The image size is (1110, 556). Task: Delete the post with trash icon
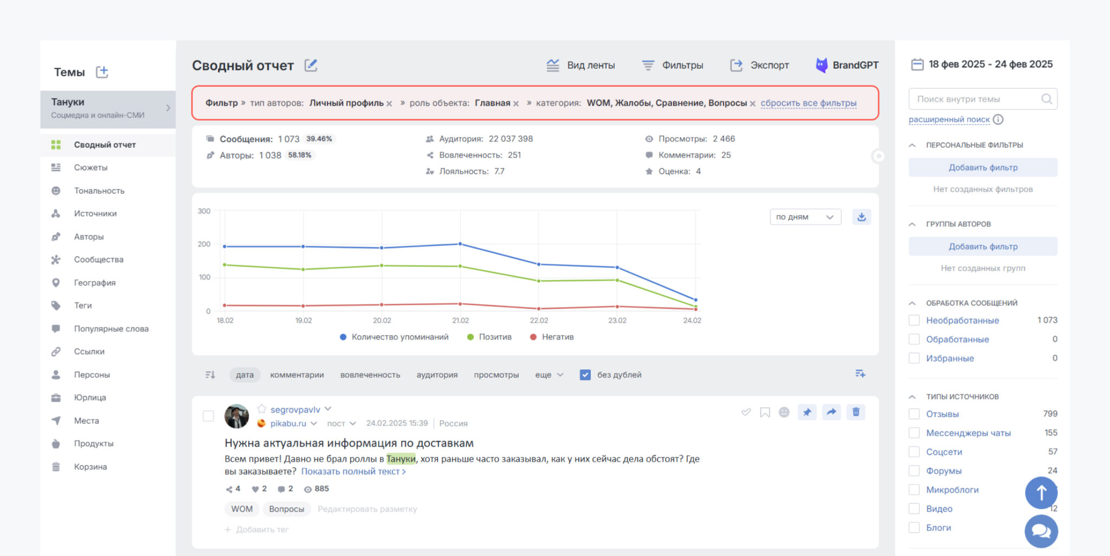(856, 413)
